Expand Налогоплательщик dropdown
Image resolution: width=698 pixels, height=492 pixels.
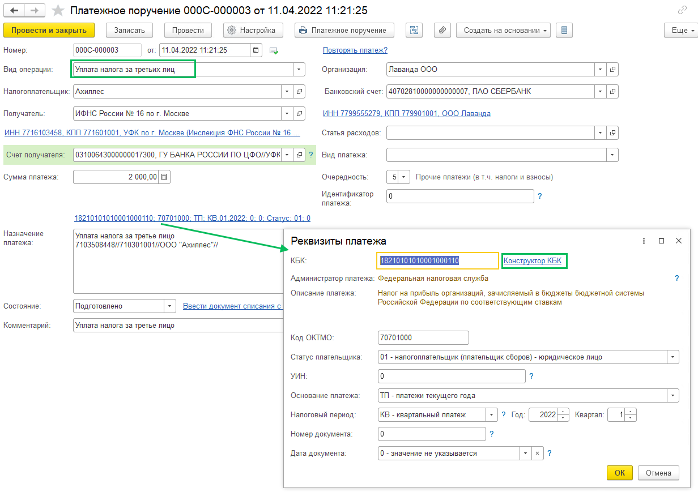tap(287, 91)
